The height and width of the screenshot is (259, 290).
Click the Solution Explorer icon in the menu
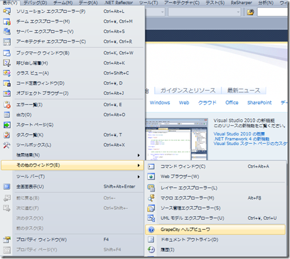pos(7,11)
